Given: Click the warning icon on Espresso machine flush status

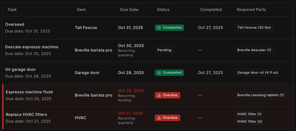Looking at the screenshot, I should click(159, 95).
